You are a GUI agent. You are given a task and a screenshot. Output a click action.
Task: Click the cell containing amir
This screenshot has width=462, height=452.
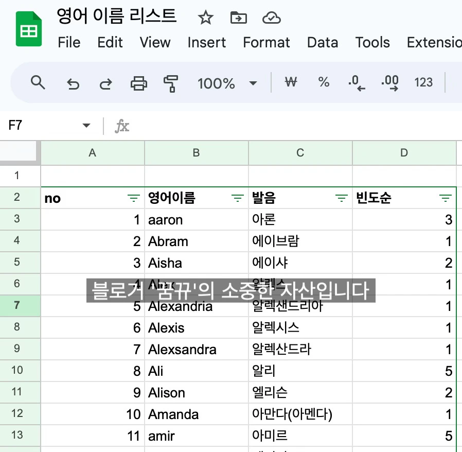tap(197, 436)
